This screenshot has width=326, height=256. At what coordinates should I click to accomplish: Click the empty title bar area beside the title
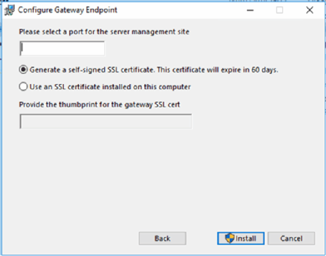point(180,10)
